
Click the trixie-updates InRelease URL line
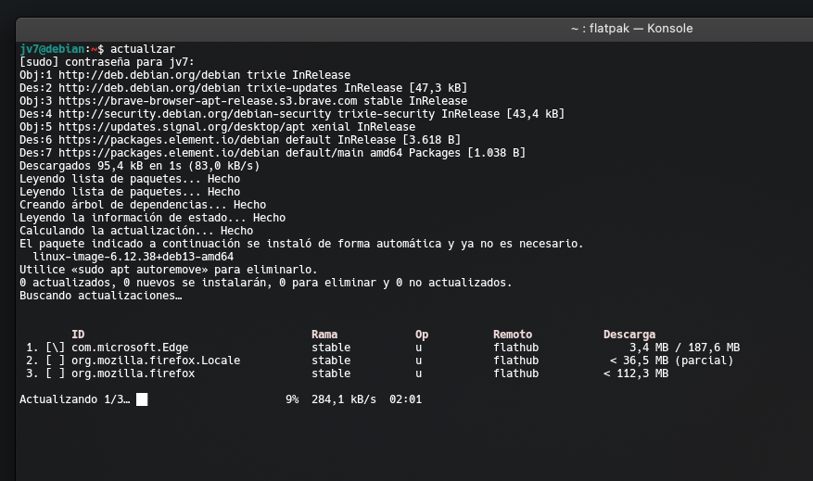[243, 88]
